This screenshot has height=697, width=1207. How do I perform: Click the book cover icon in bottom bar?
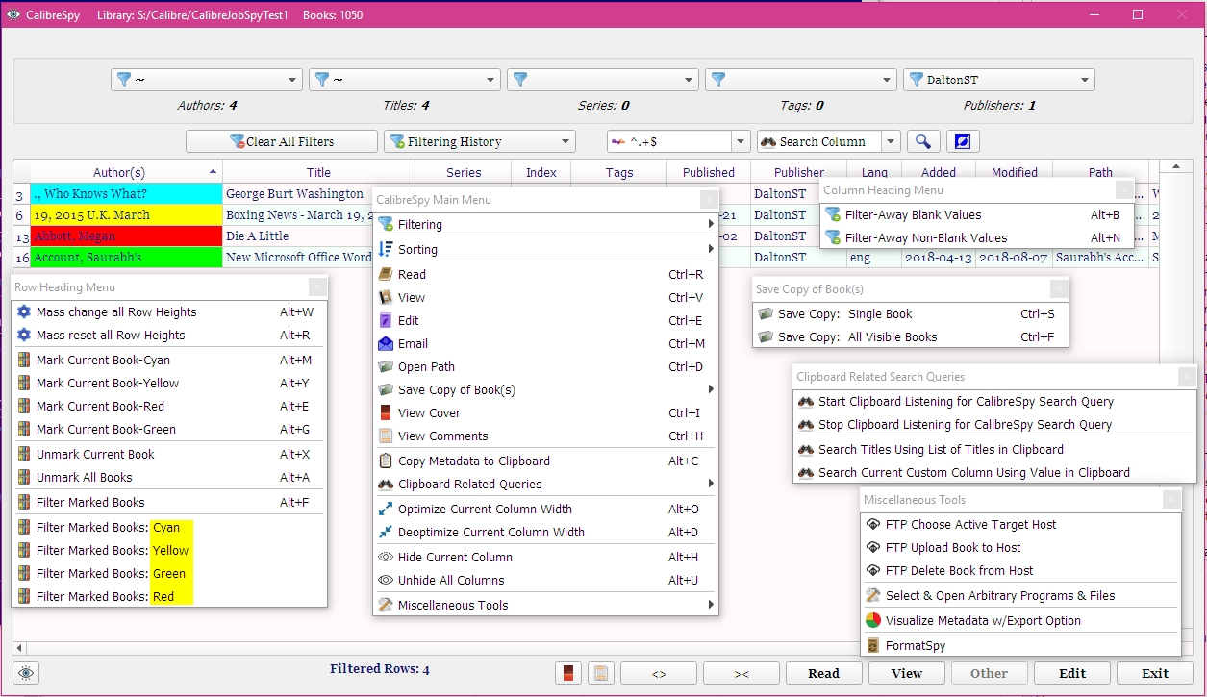tap(568, 673)
